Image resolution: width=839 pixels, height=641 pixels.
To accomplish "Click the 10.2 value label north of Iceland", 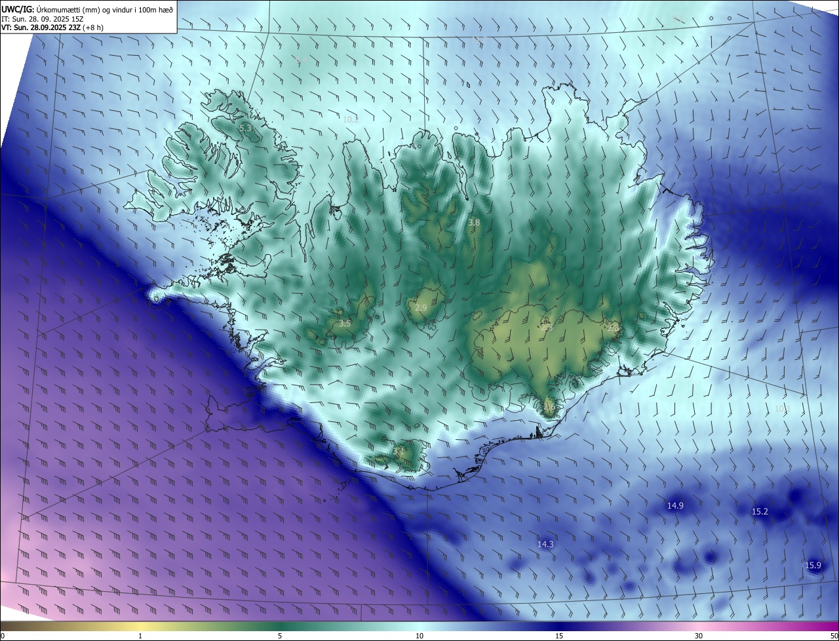I will point(351,119).
